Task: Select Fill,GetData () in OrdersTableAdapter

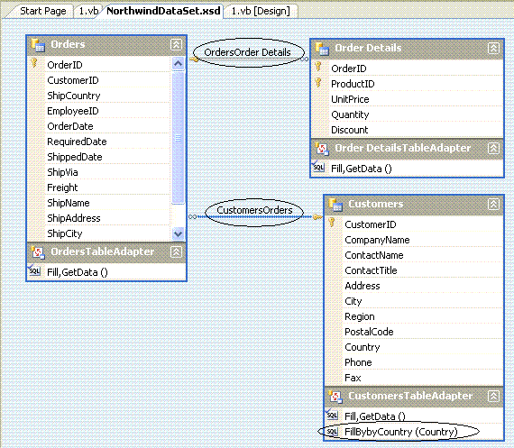Action: [78, 272]
